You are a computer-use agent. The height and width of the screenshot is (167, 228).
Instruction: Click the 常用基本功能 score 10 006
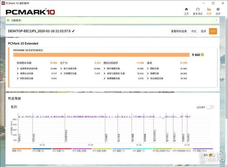pos(53,63)
